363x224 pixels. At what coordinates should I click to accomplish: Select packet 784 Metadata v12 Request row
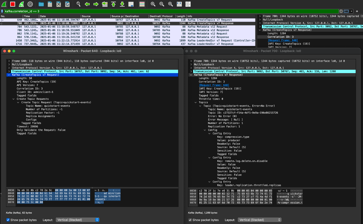128,27
